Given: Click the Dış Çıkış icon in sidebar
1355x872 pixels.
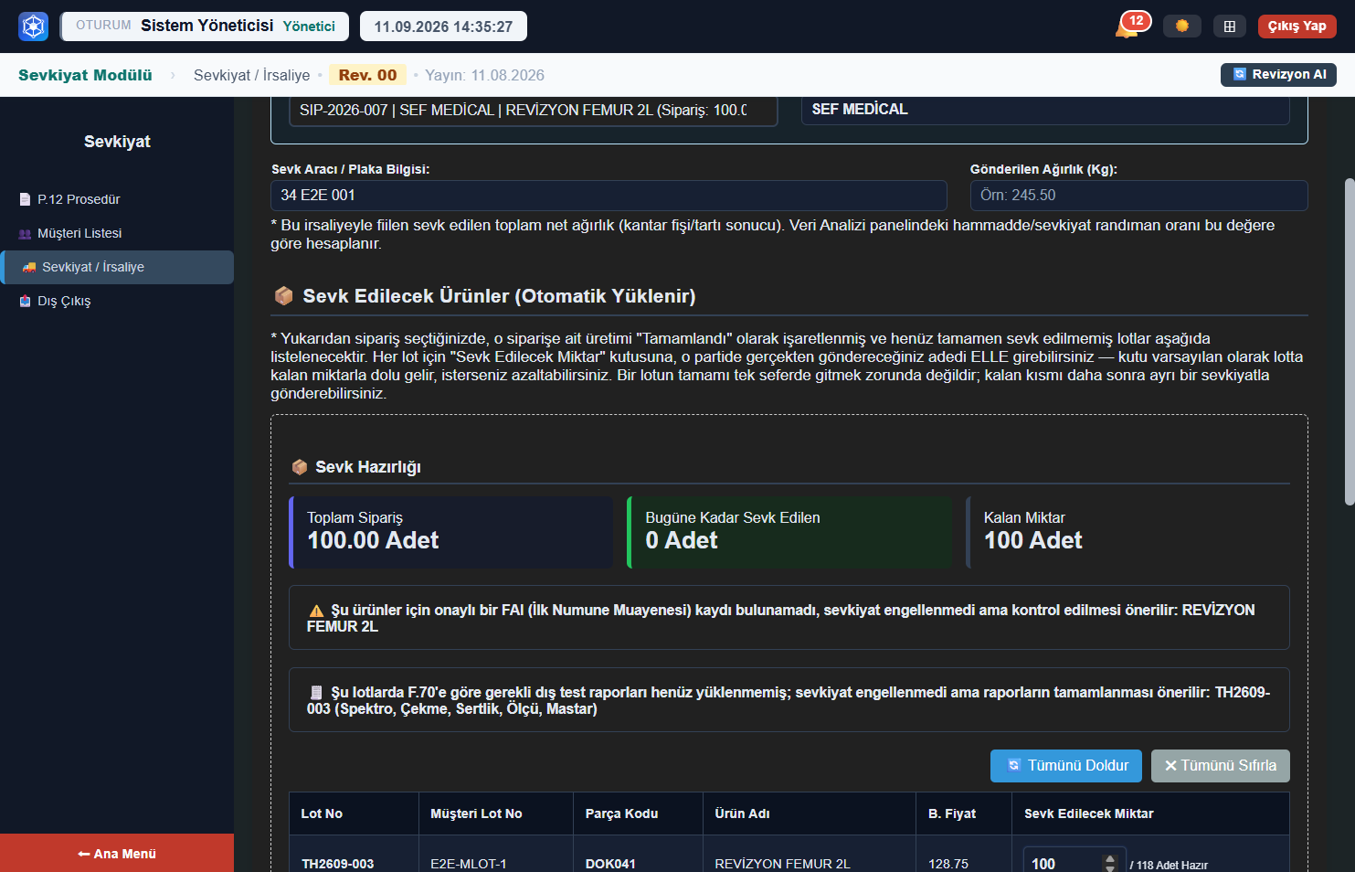Looking at the screenshot, I should click(x=25, y=301).
